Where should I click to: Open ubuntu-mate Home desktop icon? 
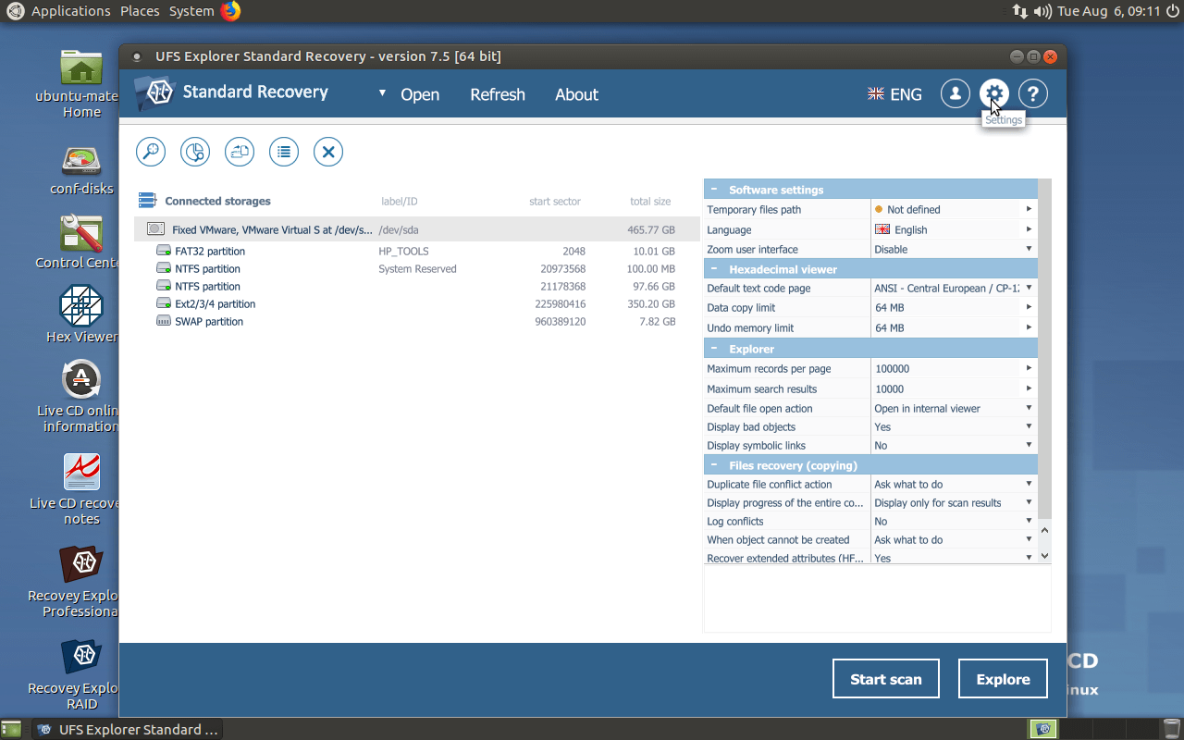[81, 83]
